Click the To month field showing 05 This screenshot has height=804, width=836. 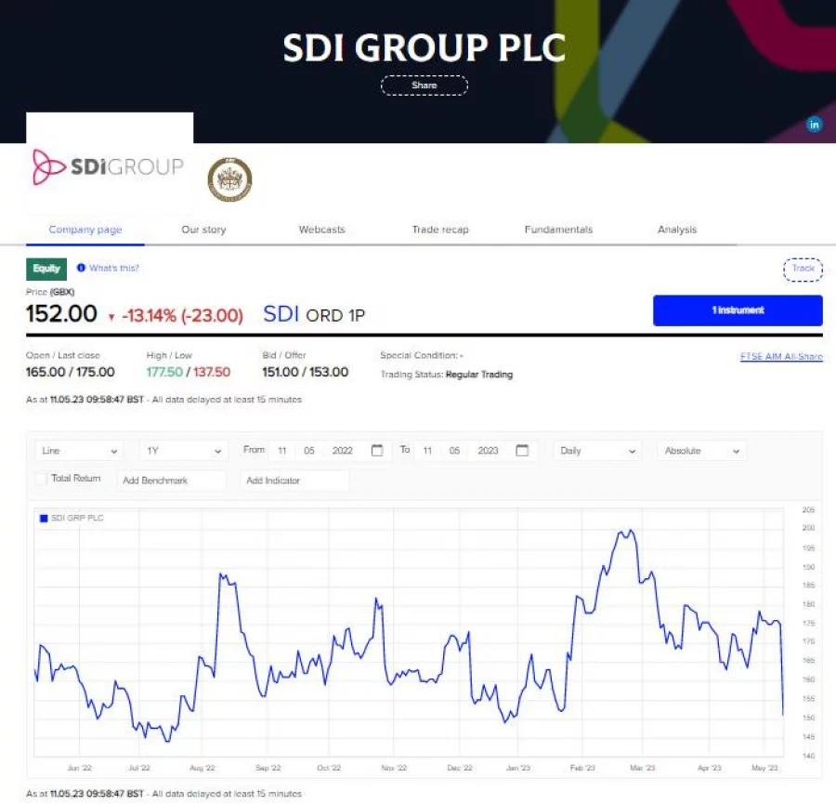pos(454,451)
